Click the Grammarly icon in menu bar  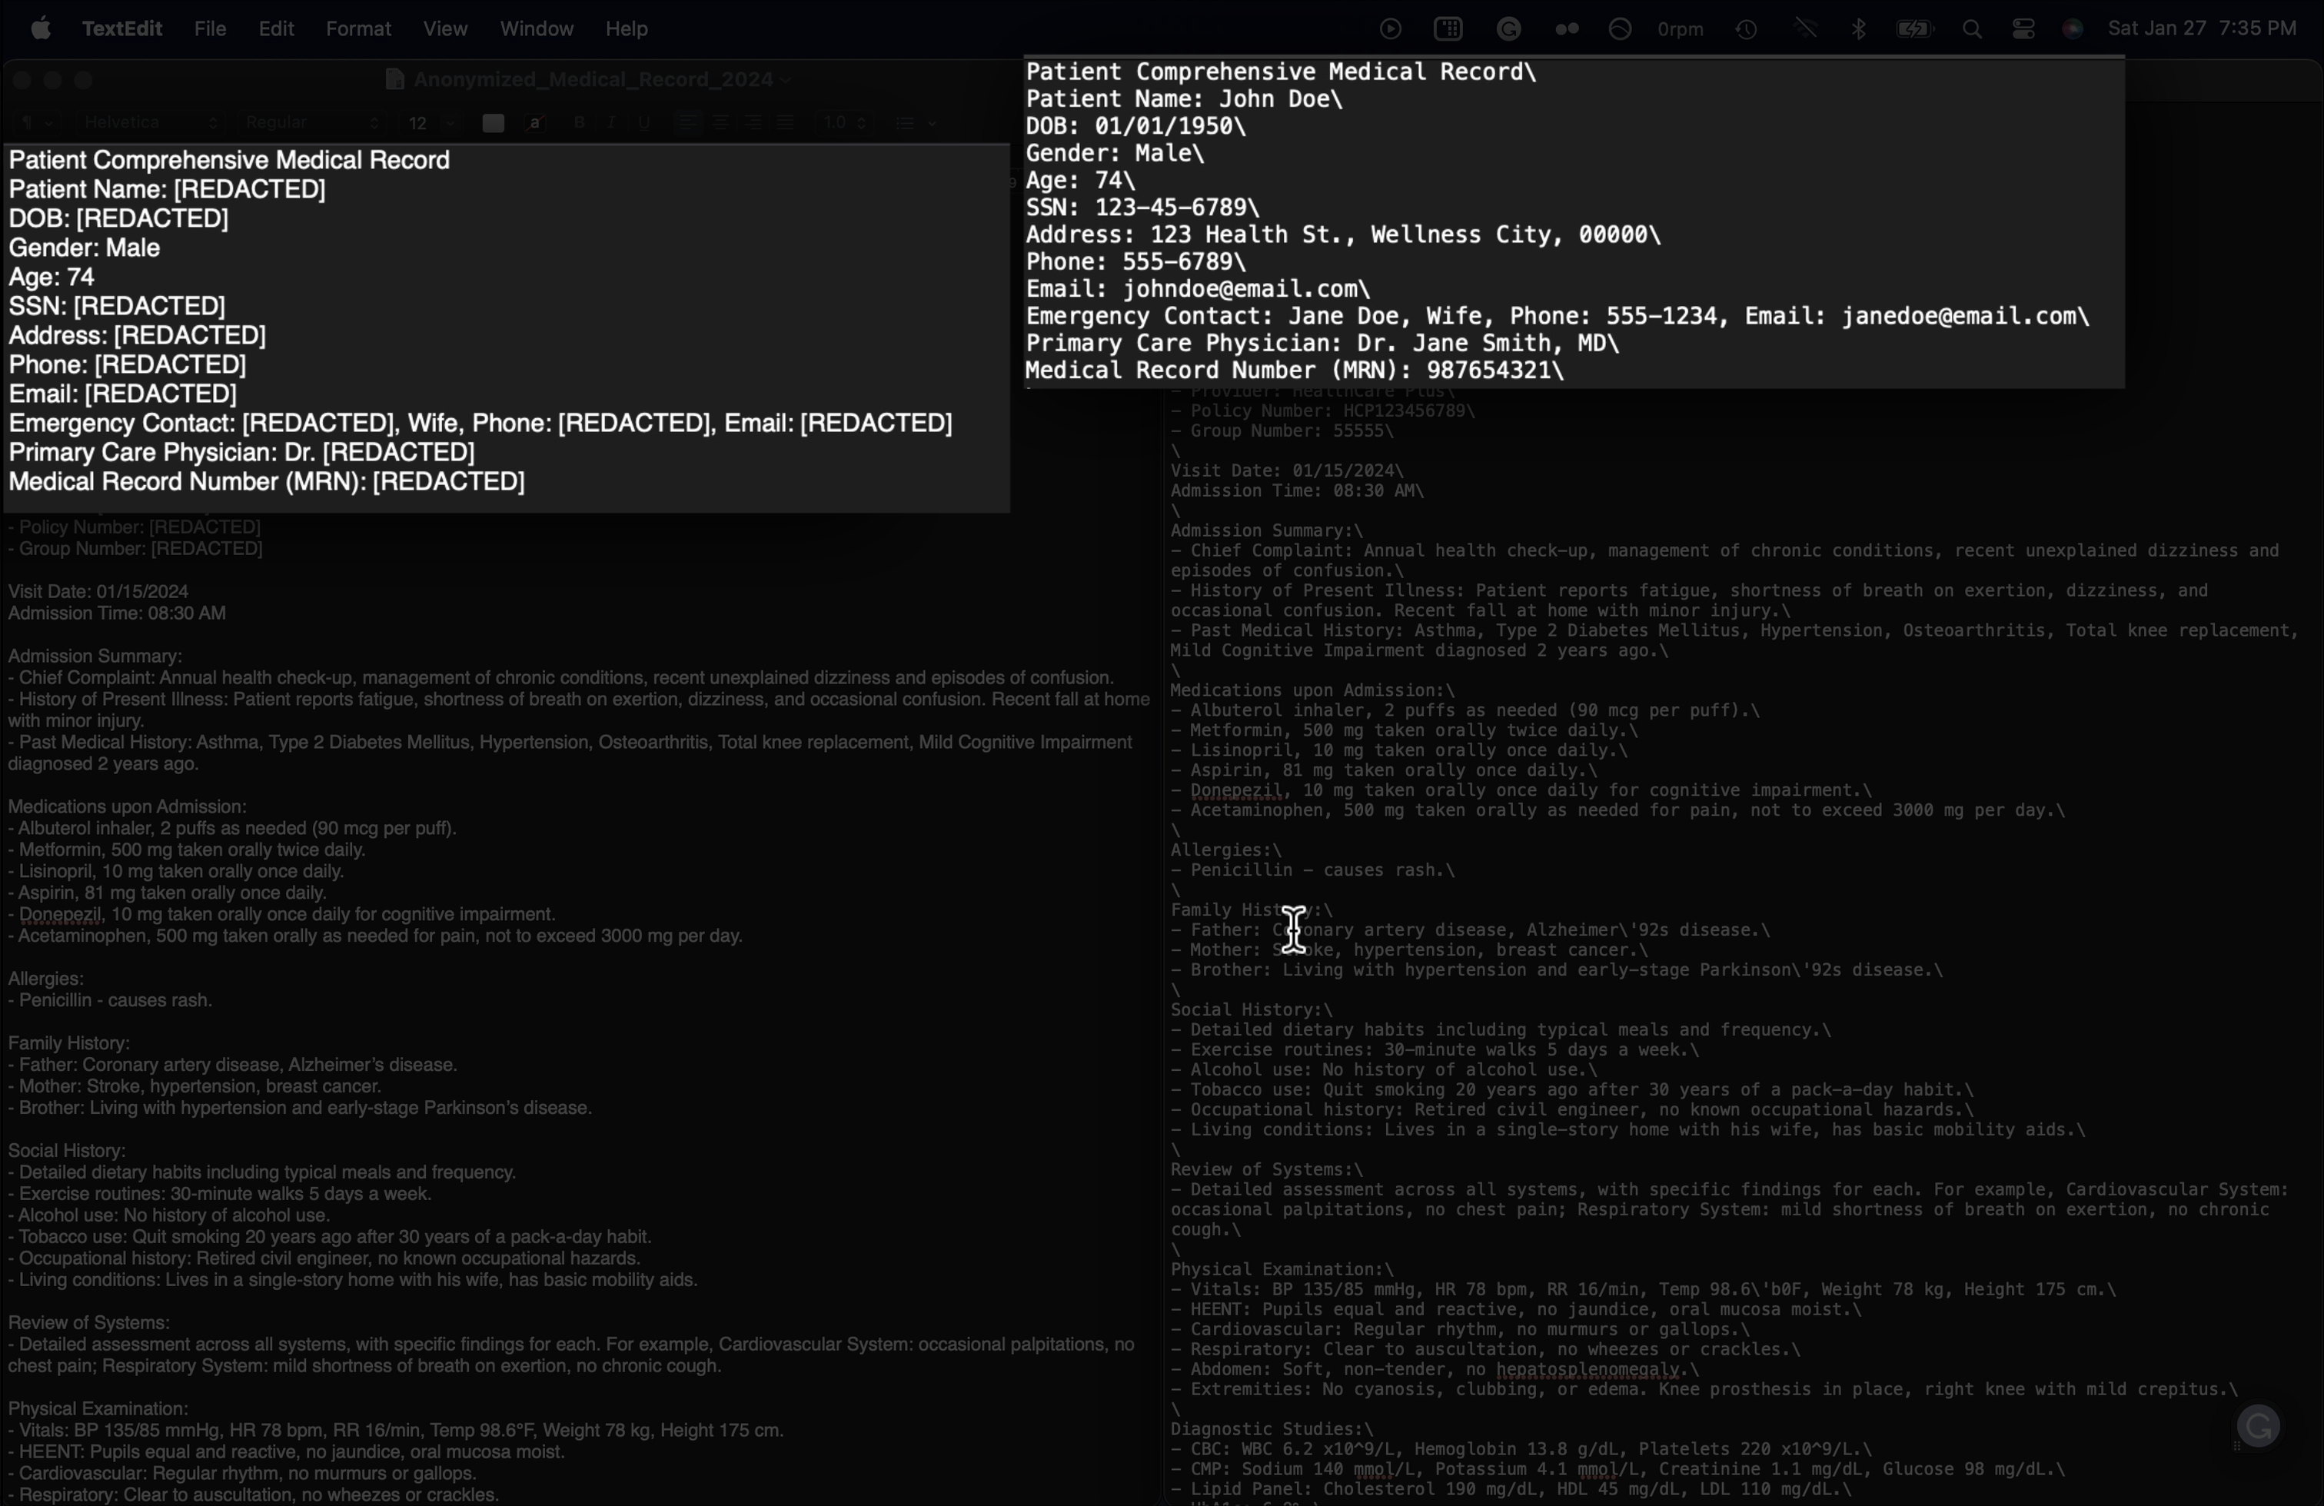[1508, 29]
